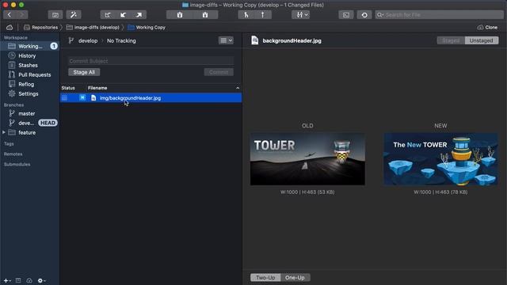The width and height of the screenshot is (507, 285).
Task: Select img/backgroundHeader.jpg file row
Action: pos(151,98)
